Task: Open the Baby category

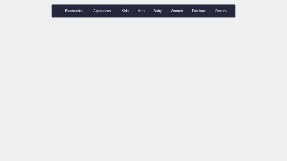Action: [x=157, y=11]
